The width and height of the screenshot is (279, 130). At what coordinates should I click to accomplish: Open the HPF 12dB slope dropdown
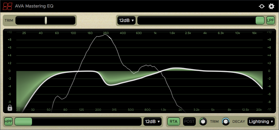(x=153, y=122)
